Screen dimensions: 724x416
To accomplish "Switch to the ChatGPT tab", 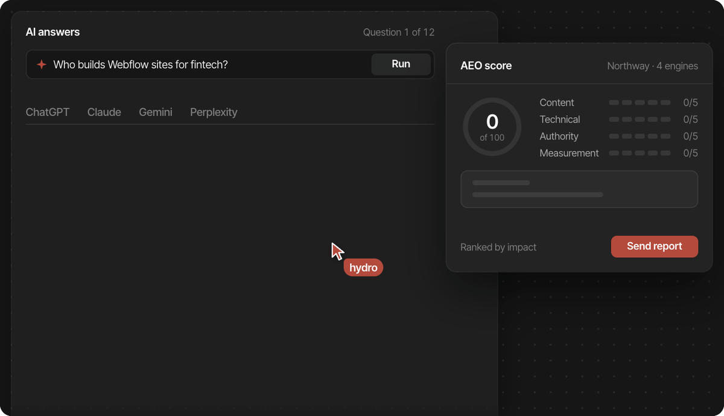I will click(48, 112).
